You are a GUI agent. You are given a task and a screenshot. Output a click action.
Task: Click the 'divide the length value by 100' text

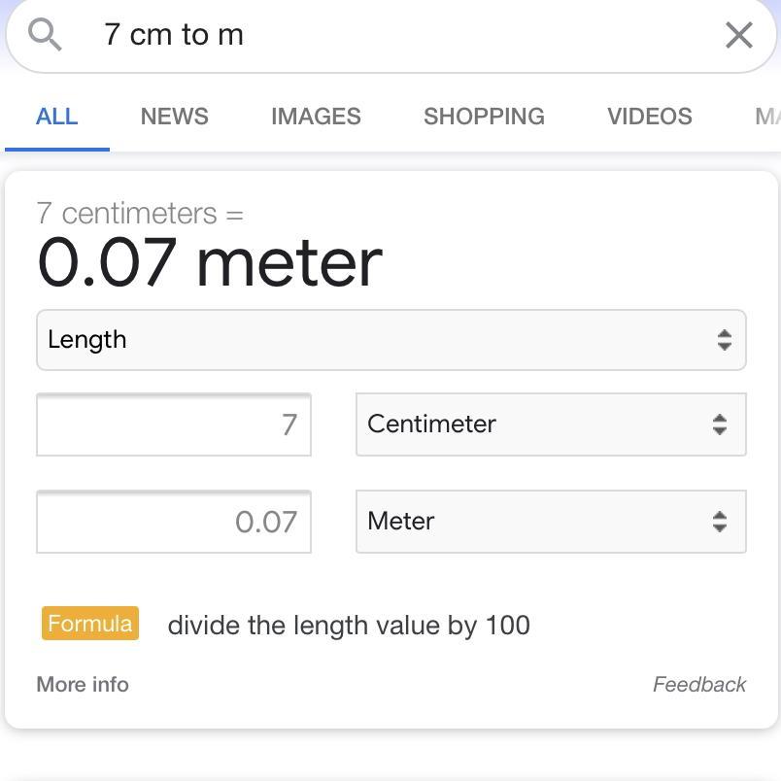point(349,625)
